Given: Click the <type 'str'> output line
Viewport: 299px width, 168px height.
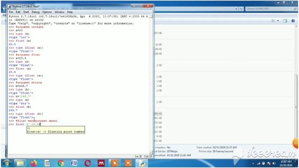Looking at the screenshot, I should [x=19, y=104].
